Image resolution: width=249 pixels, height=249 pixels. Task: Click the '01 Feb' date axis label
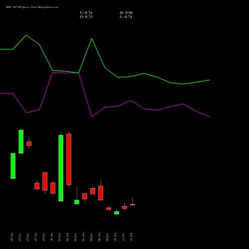[60, 237]
